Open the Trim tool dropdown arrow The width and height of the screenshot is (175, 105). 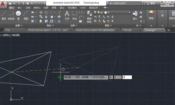(55, 12)
